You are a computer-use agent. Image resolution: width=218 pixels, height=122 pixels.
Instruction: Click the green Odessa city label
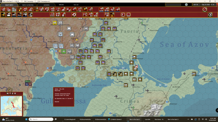[x=28, y=81]
